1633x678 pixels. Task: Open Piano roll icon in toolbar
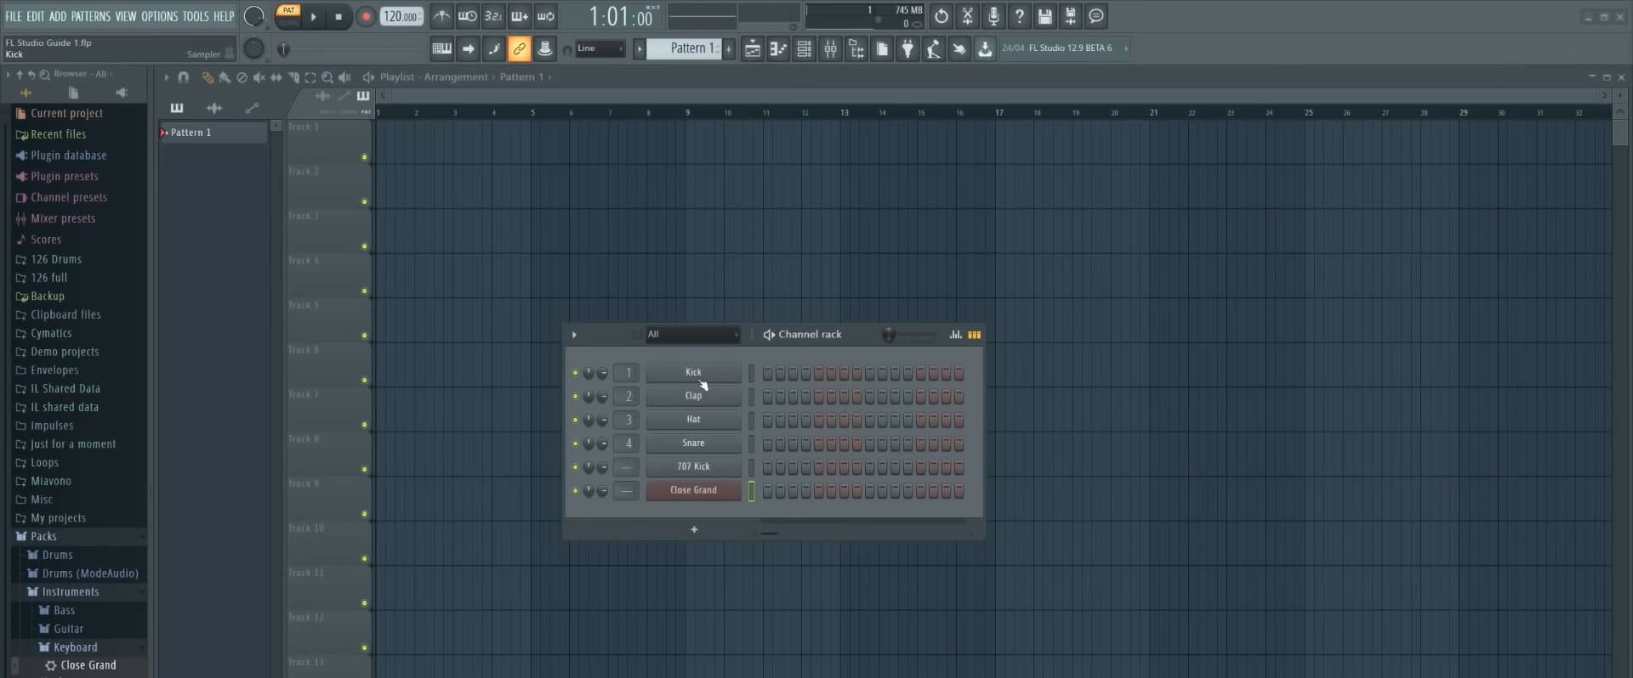[778, 48]
